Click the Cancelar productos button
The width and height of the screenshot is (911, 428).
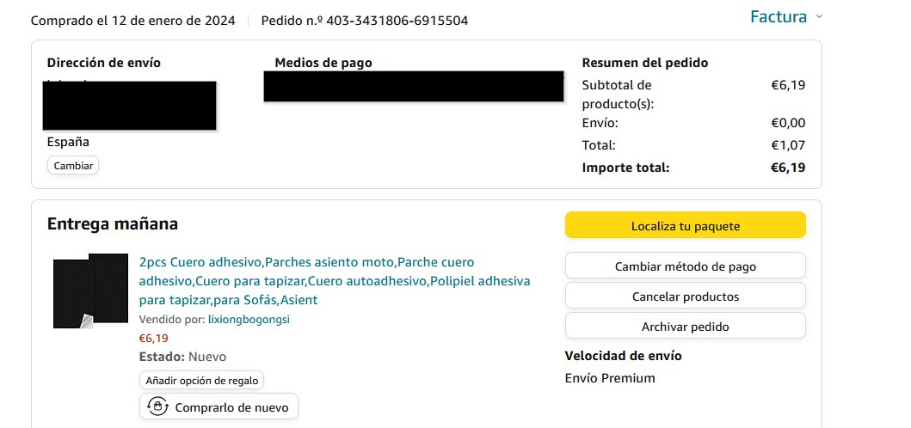tap(685, 297)
